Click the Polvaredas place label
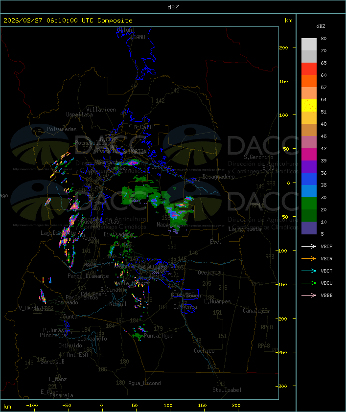Image resolution: width=346 pixels, height=412 pixels. 62,129
